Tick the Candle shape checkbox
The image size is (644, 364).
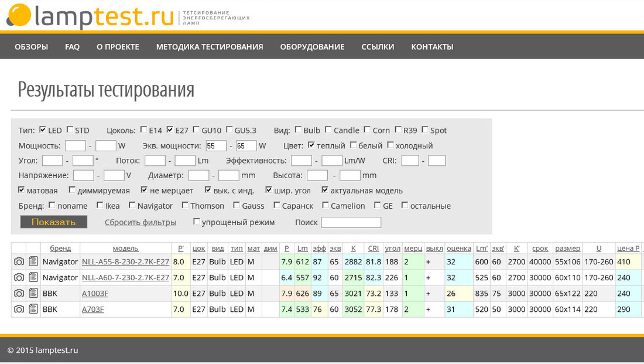(x=328, y=130)
